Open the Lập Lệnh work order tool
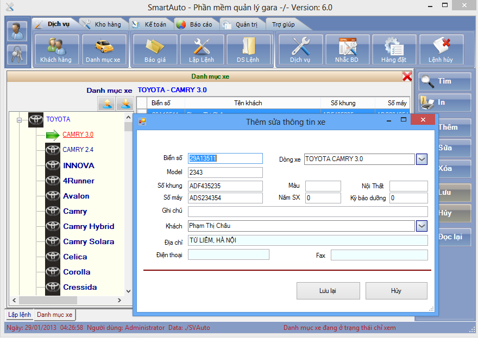The height and width of the screenshot is (338, 478). [202, 49]
